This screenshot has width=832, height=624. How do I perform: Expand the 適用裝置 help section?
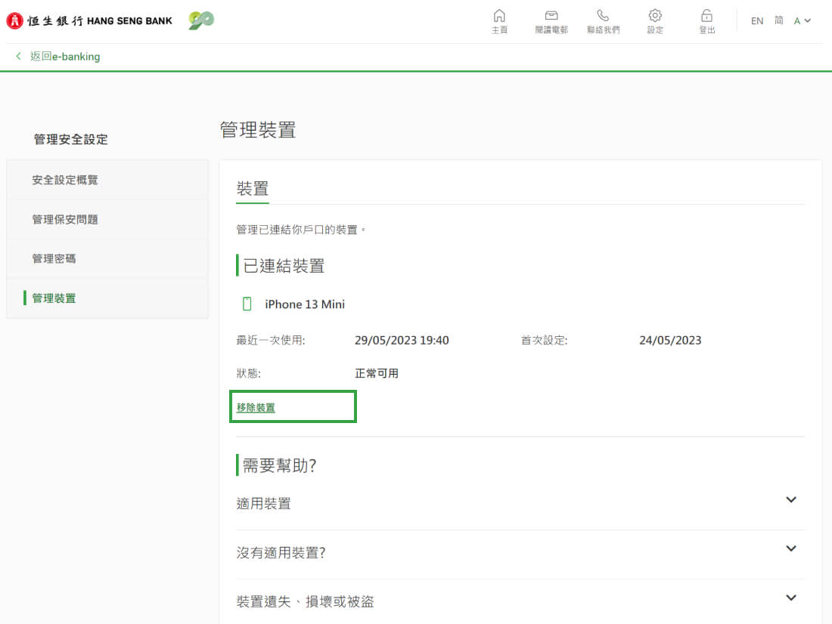(791, 500)
